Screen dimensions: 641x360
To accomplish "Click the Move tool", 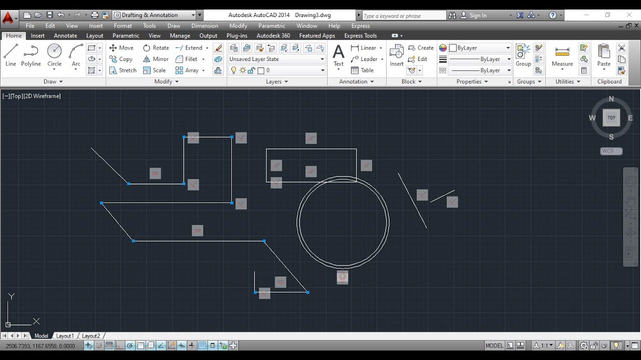I will (x=121, y=47).
